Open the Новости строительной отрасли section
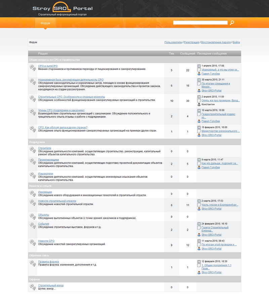Screen dimensions: 269x294 57,201
